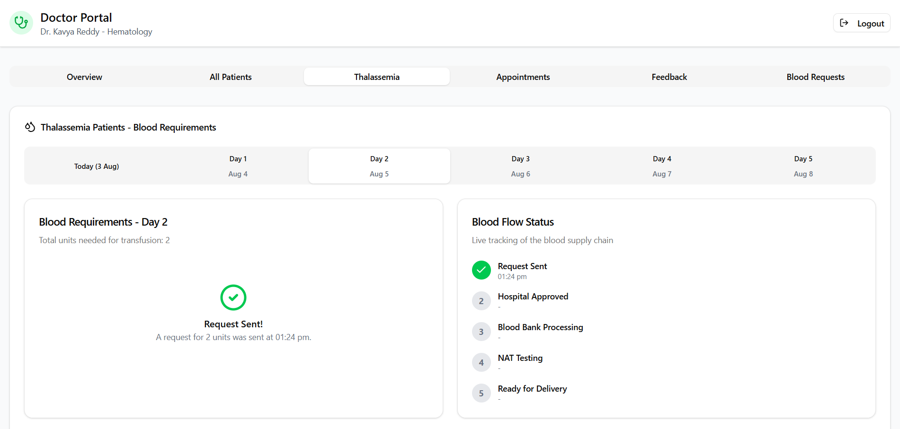
Task: Switch to the Overview tab
Action: 84,77
